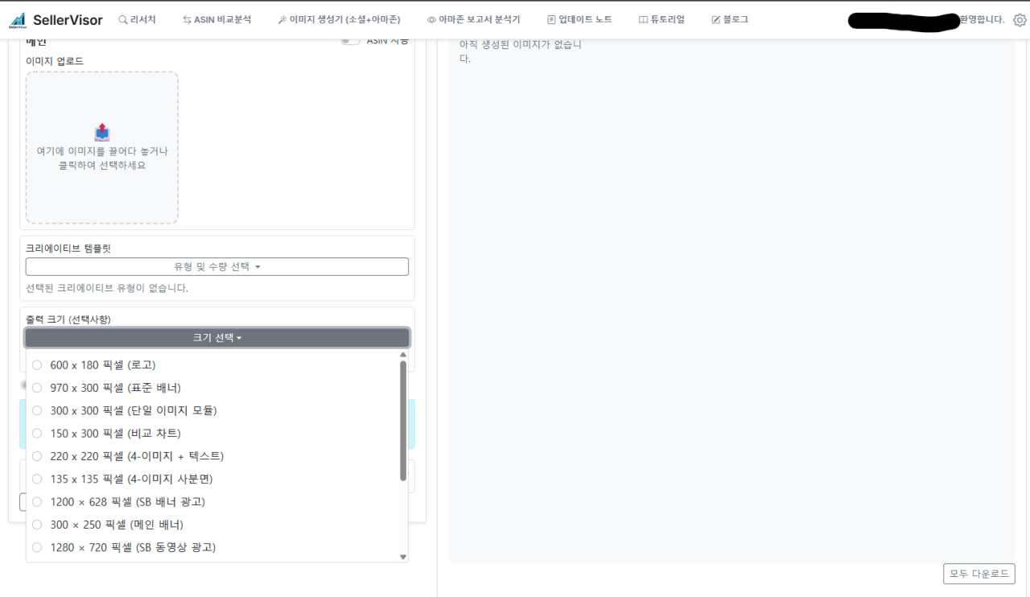Click the image upload icon

tap(102, 132)
